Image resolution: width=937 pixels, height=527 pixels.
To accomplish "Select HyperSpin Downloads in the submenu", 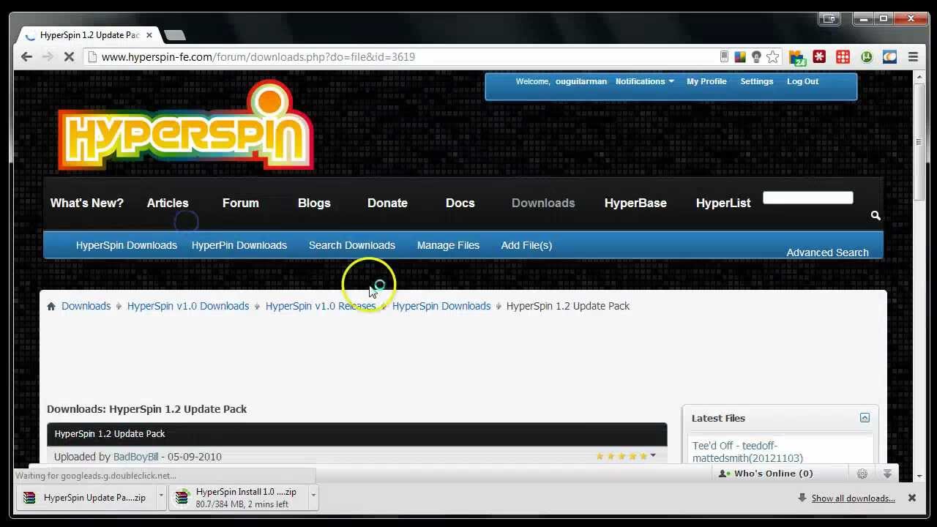I will [x=127, y=245].
